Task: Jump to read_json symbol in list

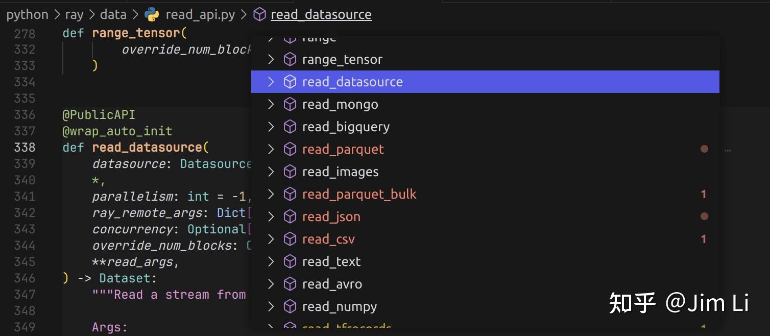Action: pos(331,217)
